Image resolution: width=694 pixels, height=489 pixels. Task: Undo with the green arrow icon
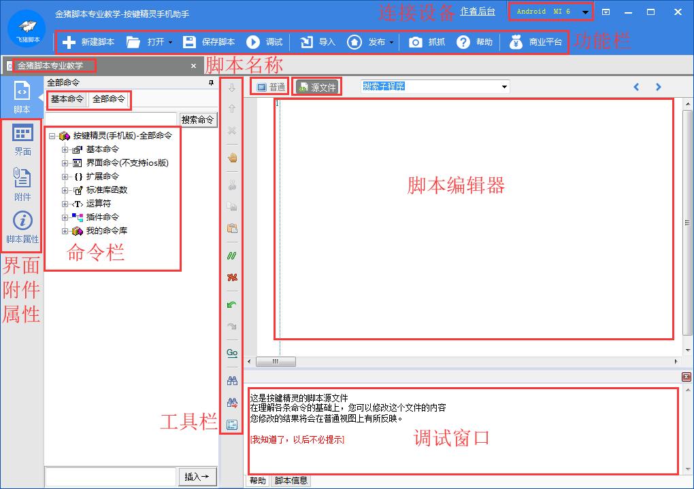click(x=231, y=304)
